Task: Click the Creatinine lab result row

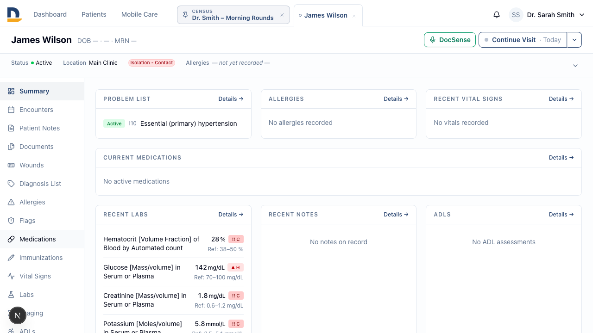Action: [173, 300]
